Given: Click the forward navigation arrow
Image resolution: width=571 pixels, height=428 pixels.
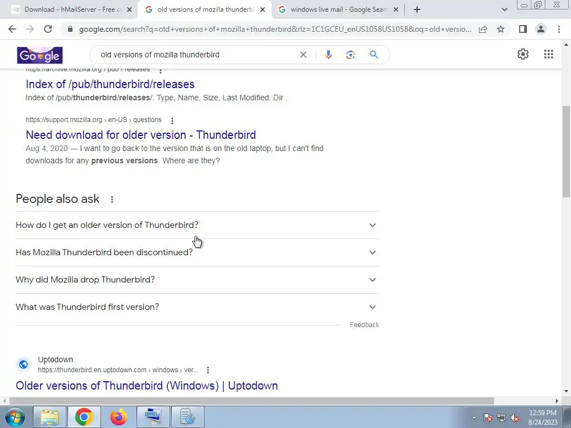Looking at the screenshot, I should [x=30, y=29].
